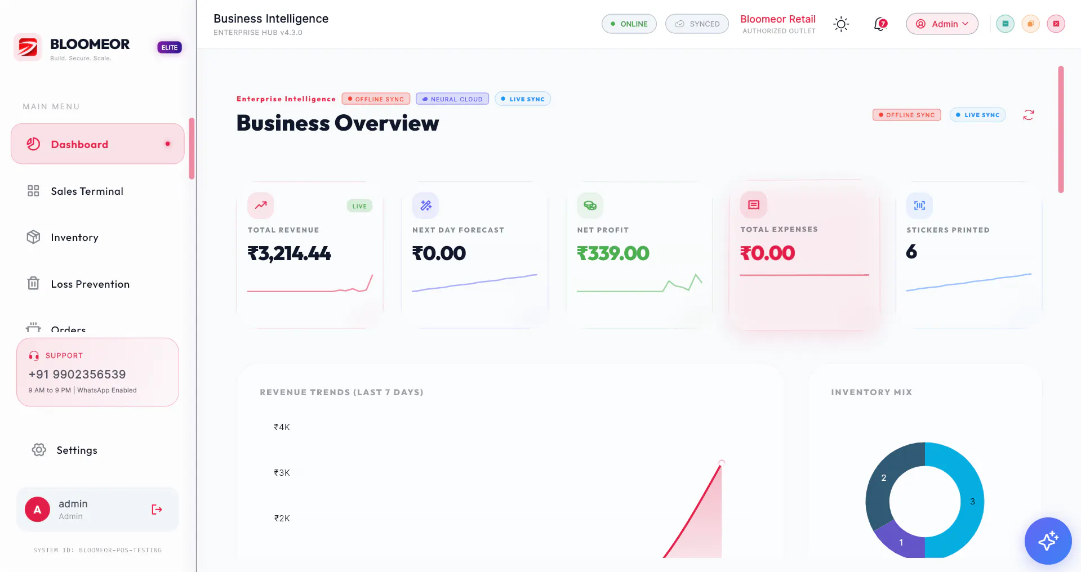Click the Business Overview heading

coord(337,123)
